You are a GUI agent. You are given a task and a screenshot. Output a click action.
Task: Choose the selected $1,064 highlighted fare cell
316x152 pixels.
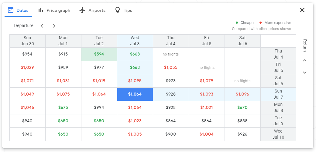(x=135, y=94)
